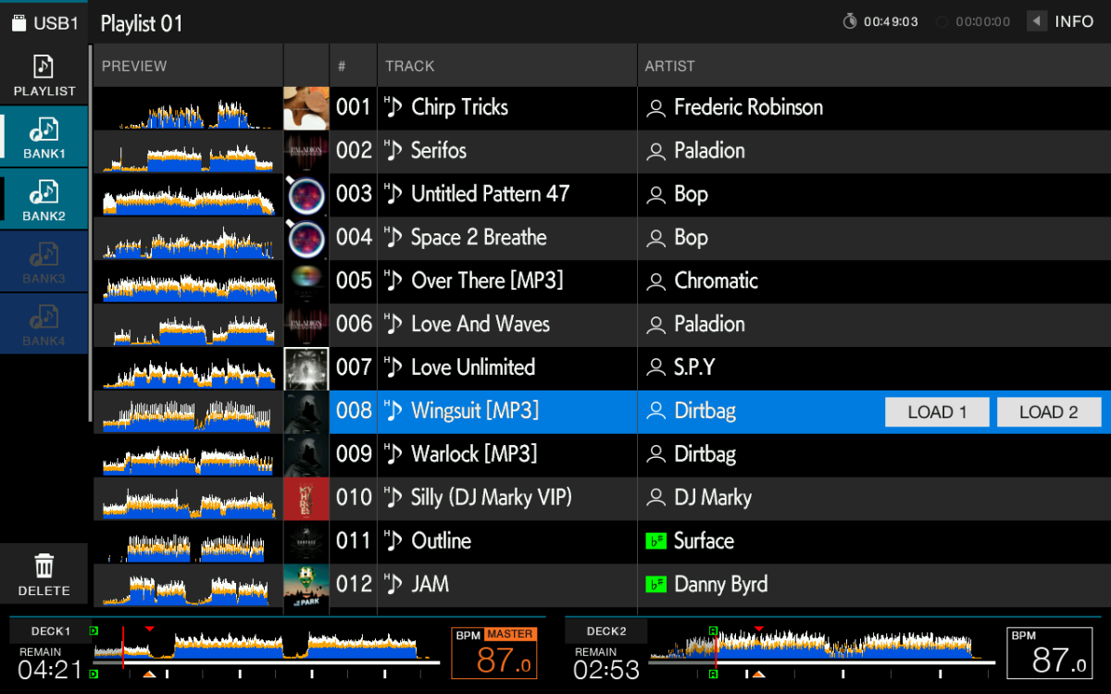Click the music note icon beside JAM

[x=392, y=585]
